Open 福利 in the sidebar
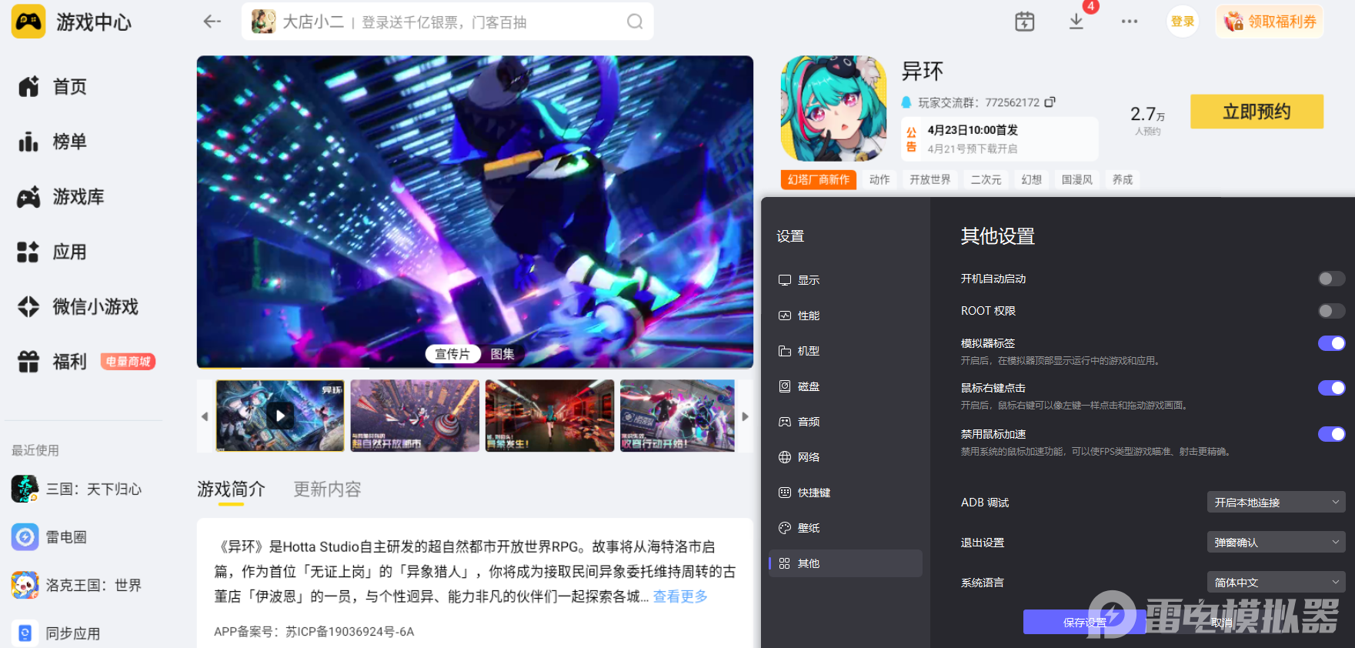This screenshot has width=1355, height=648. point(52,362)
